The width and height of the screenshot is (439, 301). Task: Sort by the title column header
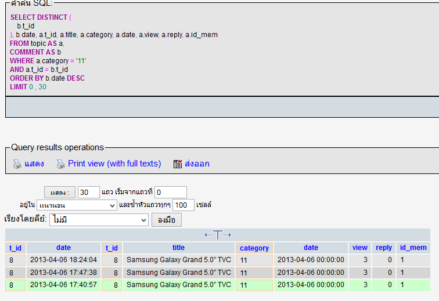pyautogui.click(x=178, y=248)
